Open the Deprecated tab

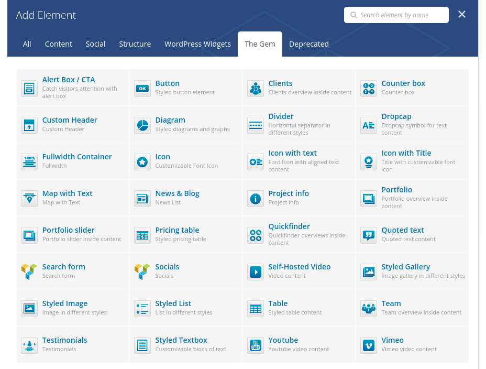click(308, 44)
